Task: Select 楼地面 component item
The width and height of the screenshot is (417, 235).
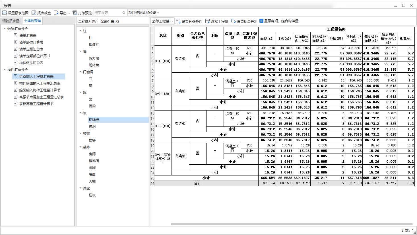Action: [94, 161]
